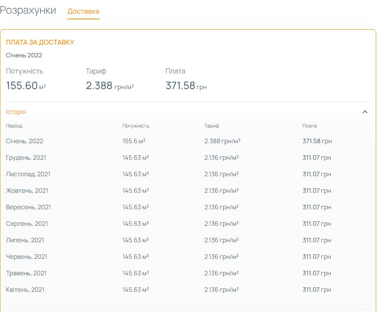Click the Потужність column header in history table

(x=136, y=126)
